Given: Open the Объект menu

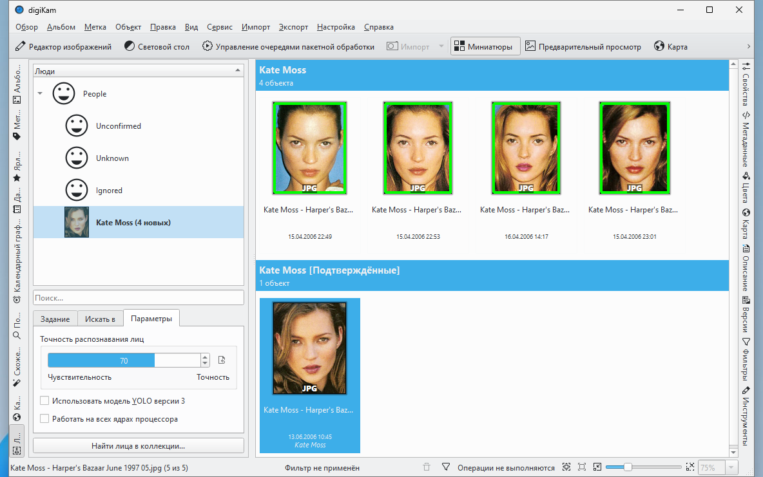Looking at the screenshot, I should coord(128,27).
